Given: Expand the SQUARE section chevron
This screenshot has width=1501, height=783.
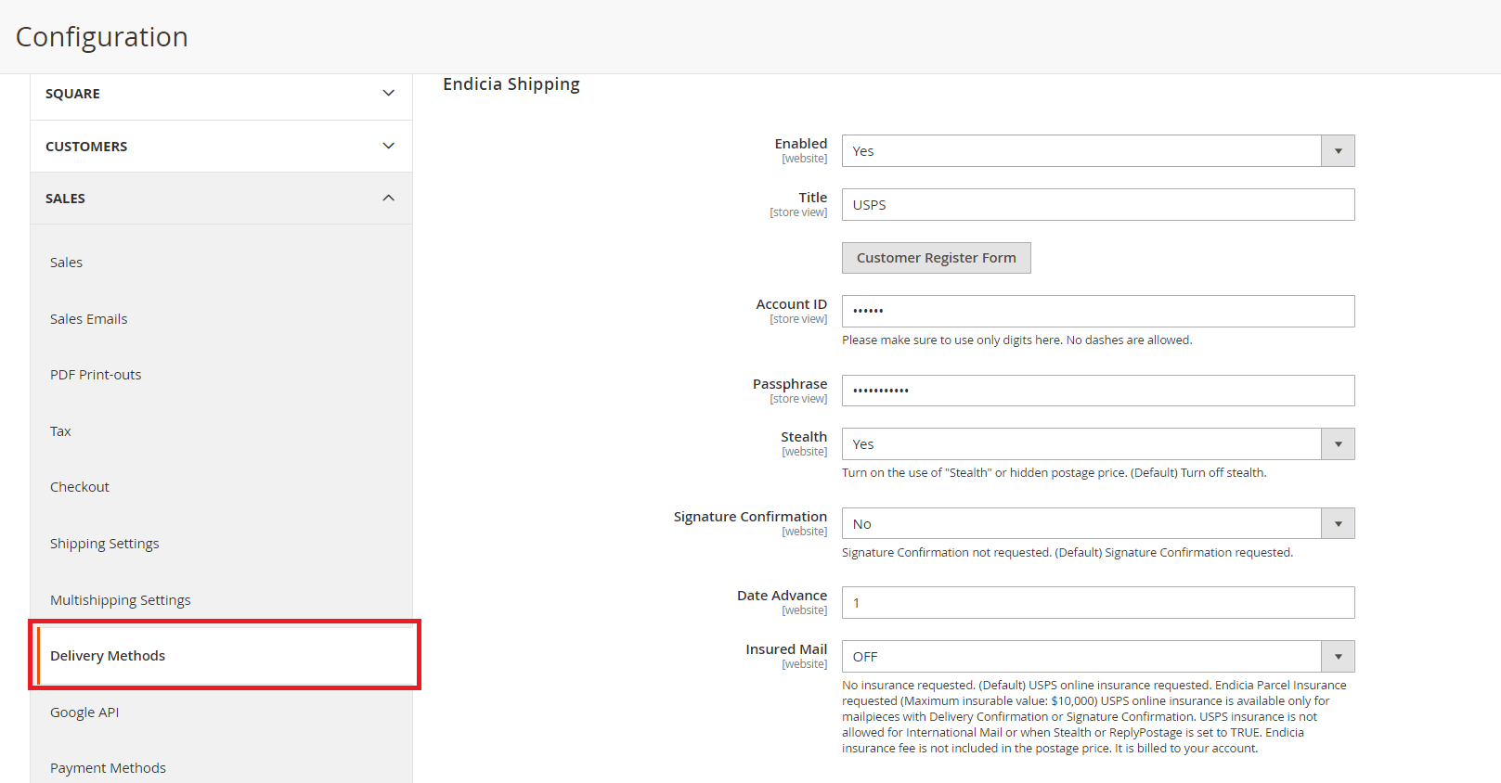Looking at the screenshot, I should point(388,94).
